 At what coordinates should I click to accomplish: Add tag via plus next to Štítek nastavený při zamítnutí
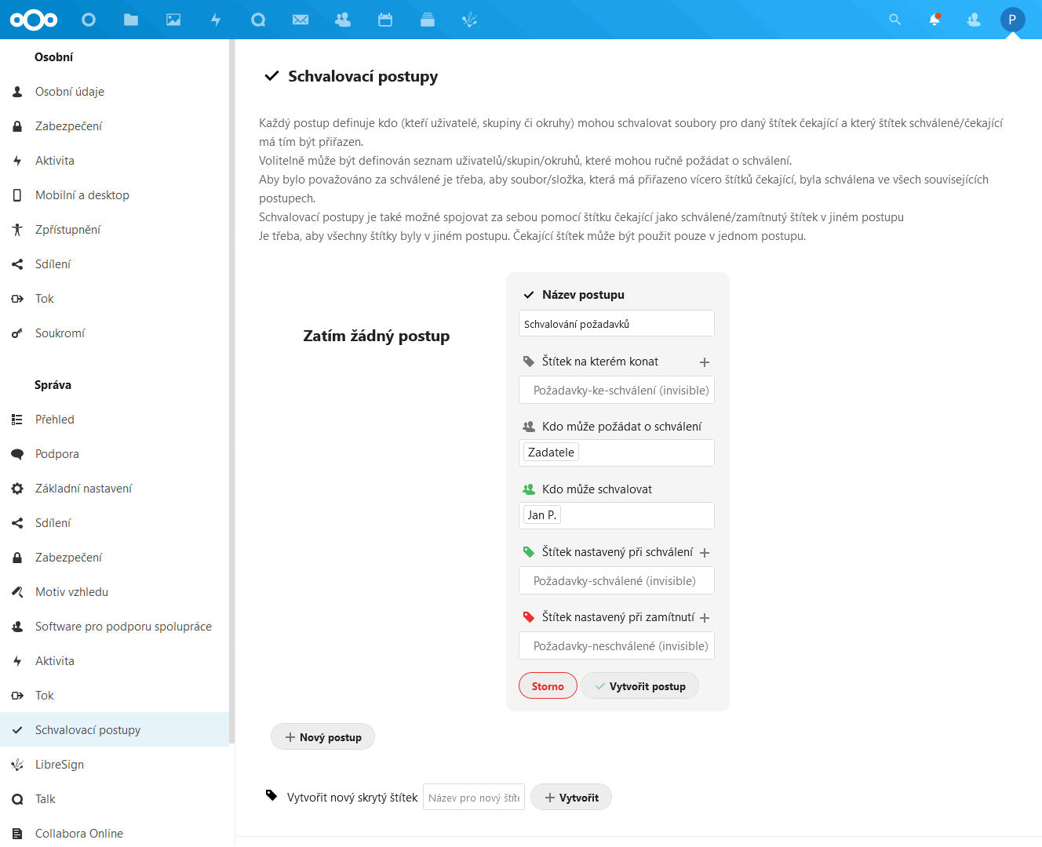coord(705,618)
